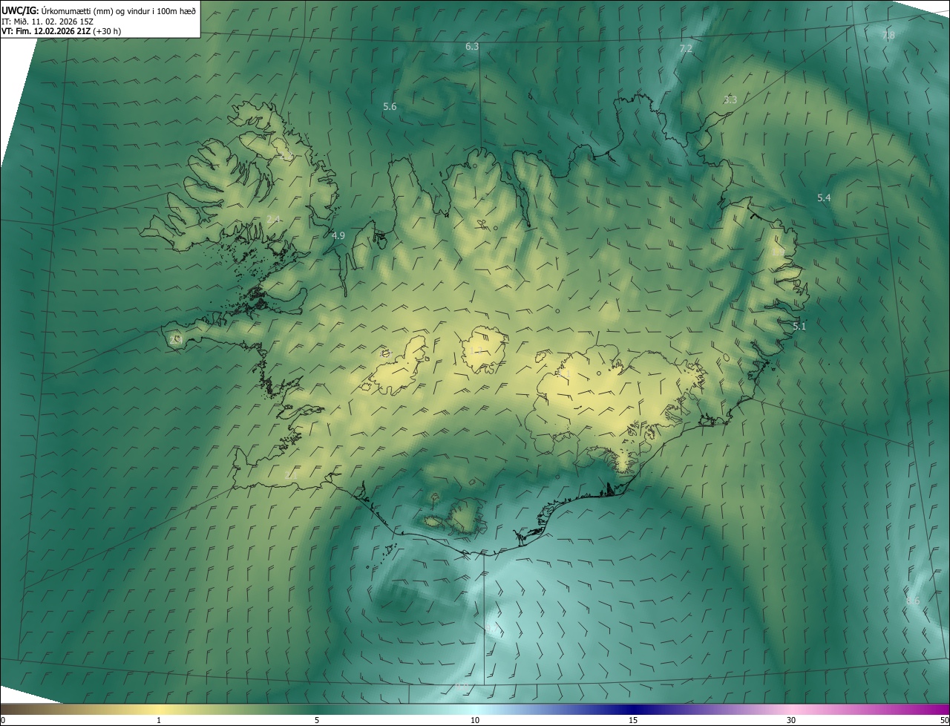Click the color scale tick label "0"
The width and height of the screenshot is (950, 726).
(x=3, y=720)
